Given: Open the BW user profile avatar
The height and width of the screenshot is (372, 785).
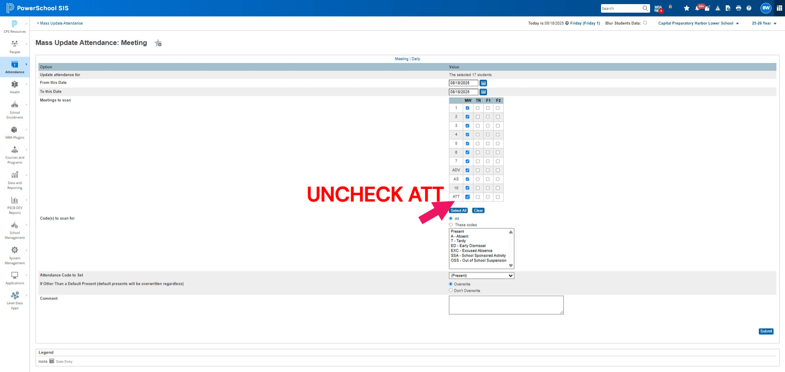Looking at the screenshot, I should click(x=766, y=8).
